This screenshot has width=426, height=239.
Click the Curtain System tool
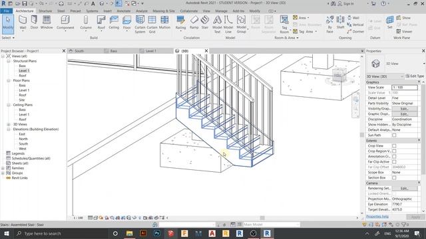(x=140, y=24)
